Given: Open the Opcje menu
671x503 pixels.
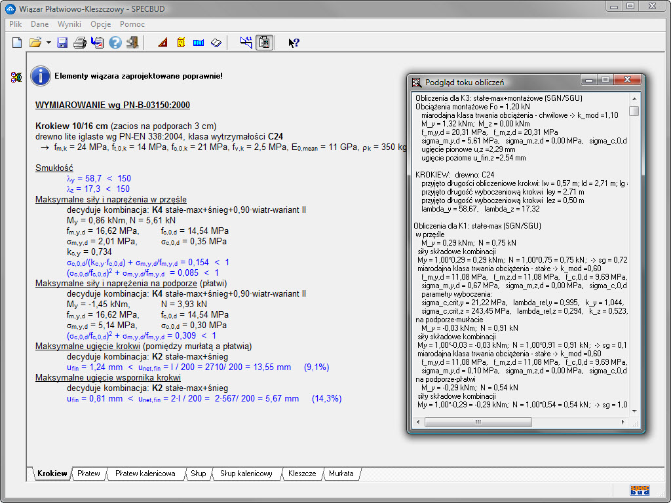Looking at the screenshot, I should tap(100, 24).
